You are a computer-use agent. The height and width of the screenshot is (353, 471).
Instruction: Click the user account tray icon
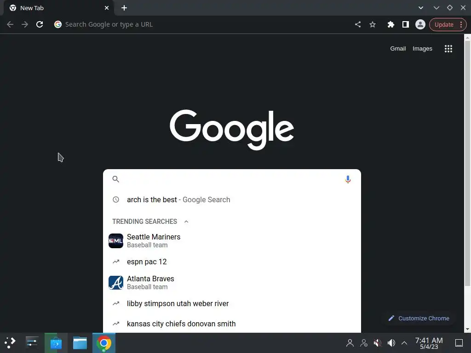coord(350,343)
